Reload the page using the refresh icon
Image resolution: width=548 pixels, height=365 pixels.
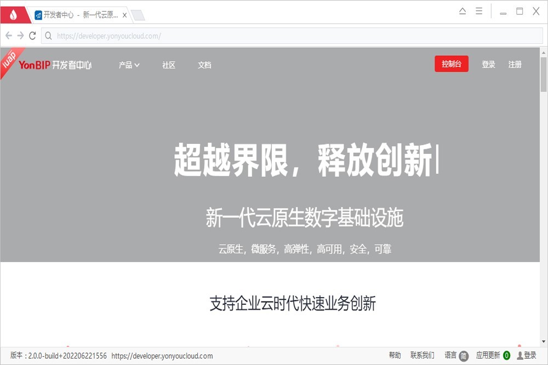(x=33, y=35)
